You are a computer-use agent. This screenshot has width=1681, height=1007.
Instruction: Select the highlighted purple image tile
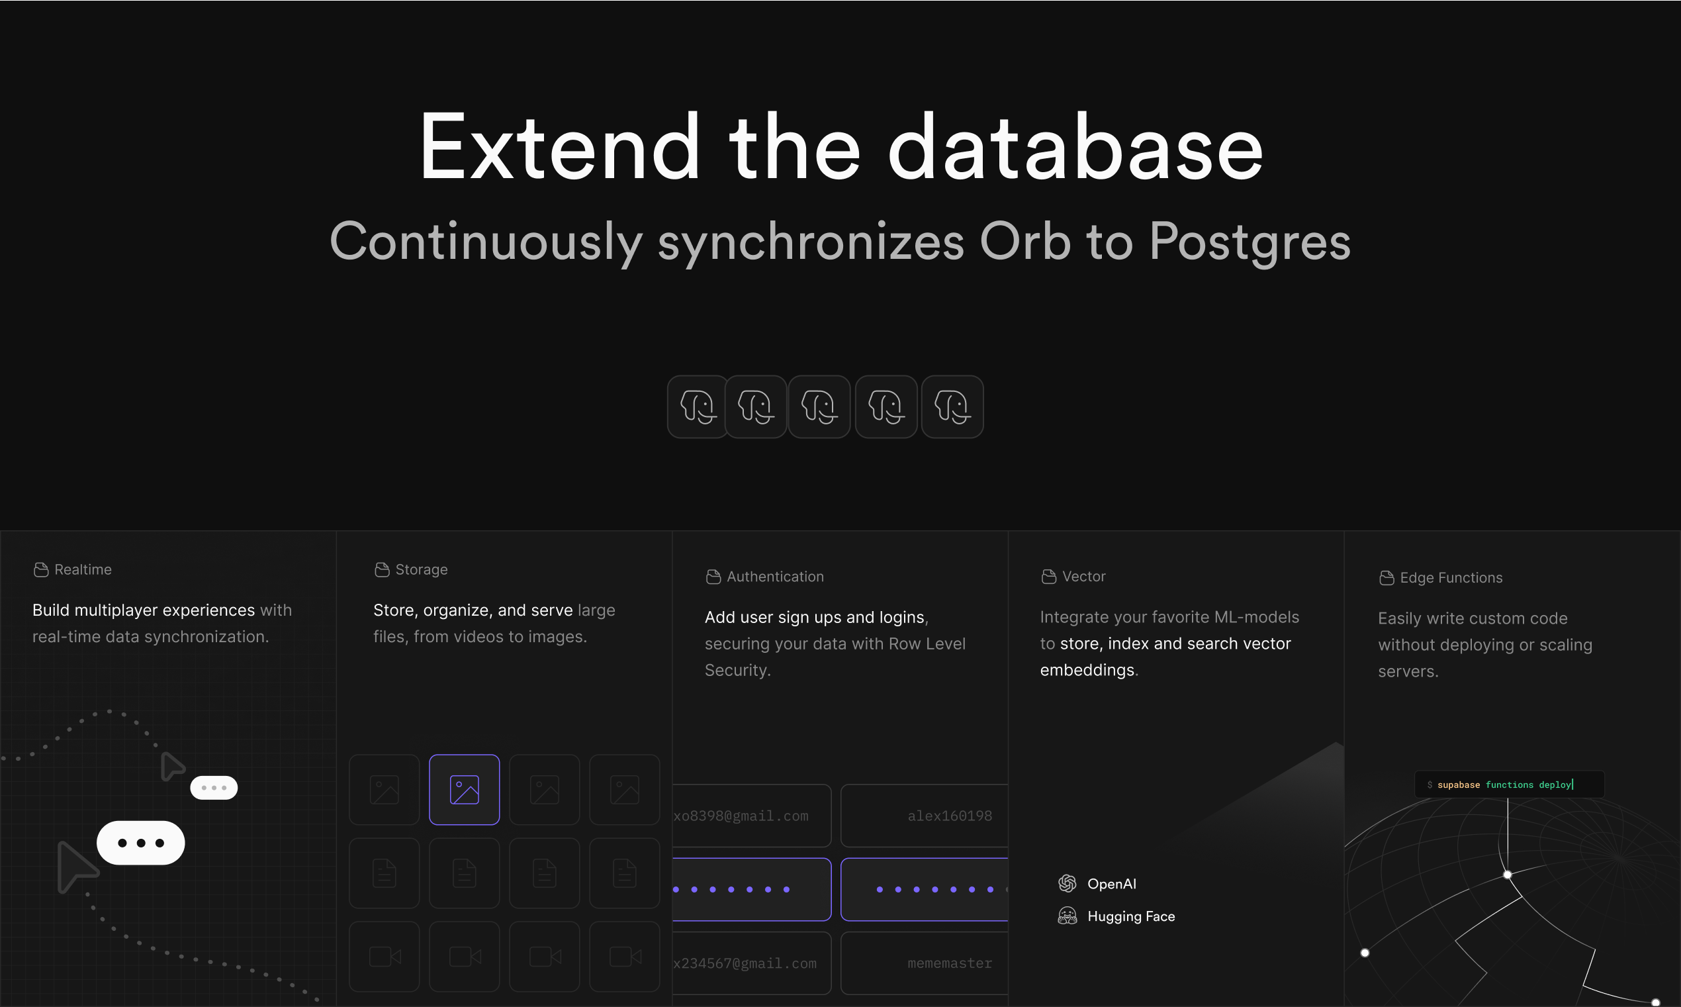[465, 790]
